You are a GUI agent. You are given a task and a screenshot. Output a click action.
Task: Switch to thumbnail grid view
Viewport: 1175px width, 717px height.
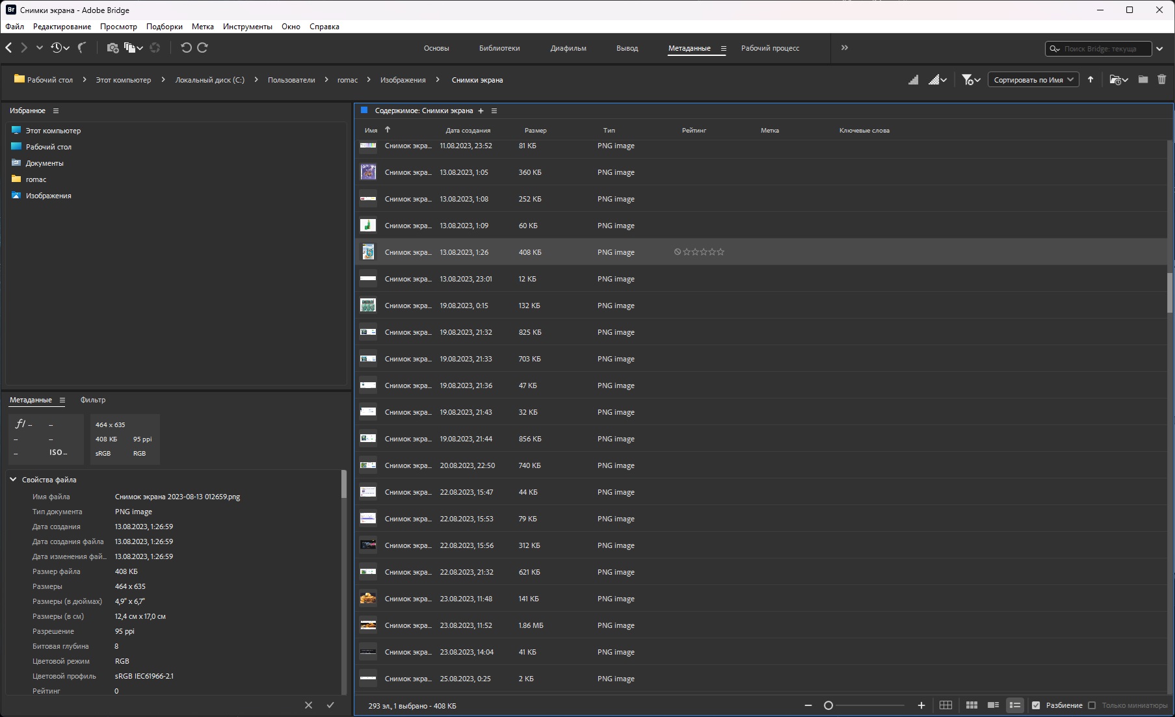971,705
